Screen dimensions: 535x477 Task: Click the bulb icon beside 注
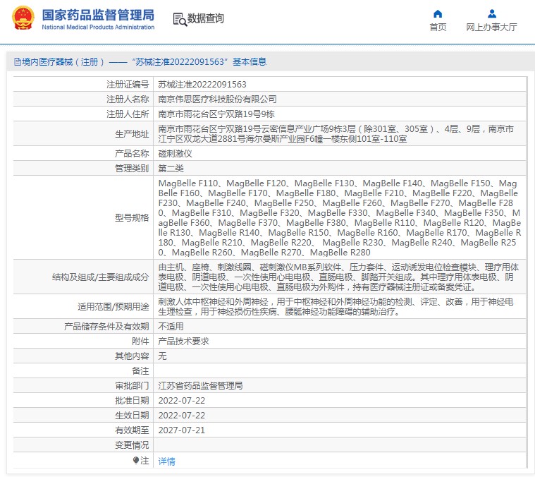coord(136,460)
